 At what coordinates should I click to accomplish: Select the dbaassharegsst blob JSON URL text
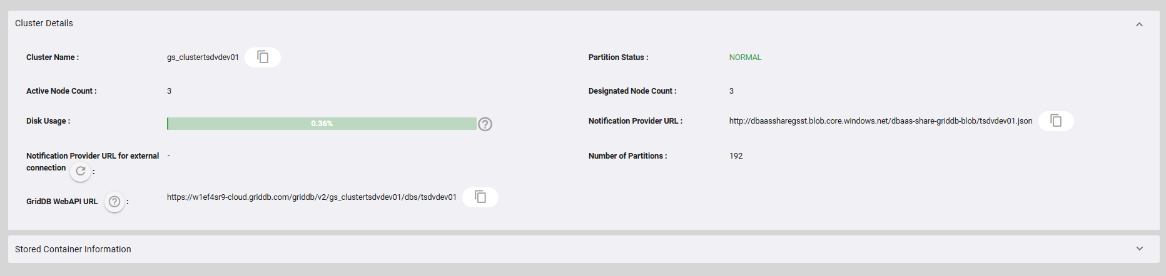coord(881,121)
